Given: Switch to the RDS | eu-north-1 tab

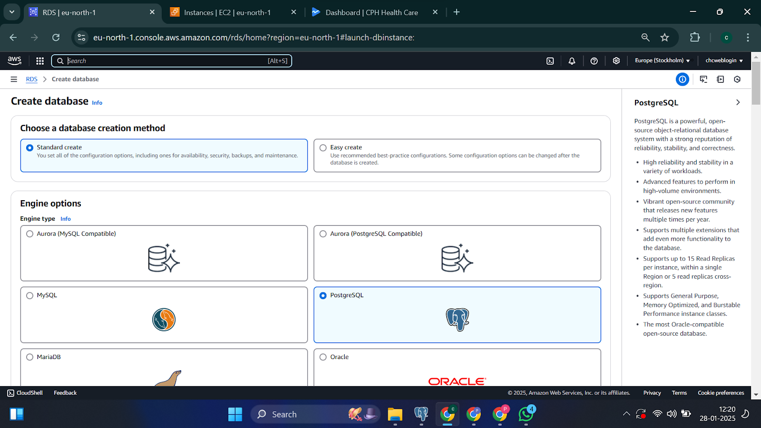Looking at the screenshot, I should 92,12.
